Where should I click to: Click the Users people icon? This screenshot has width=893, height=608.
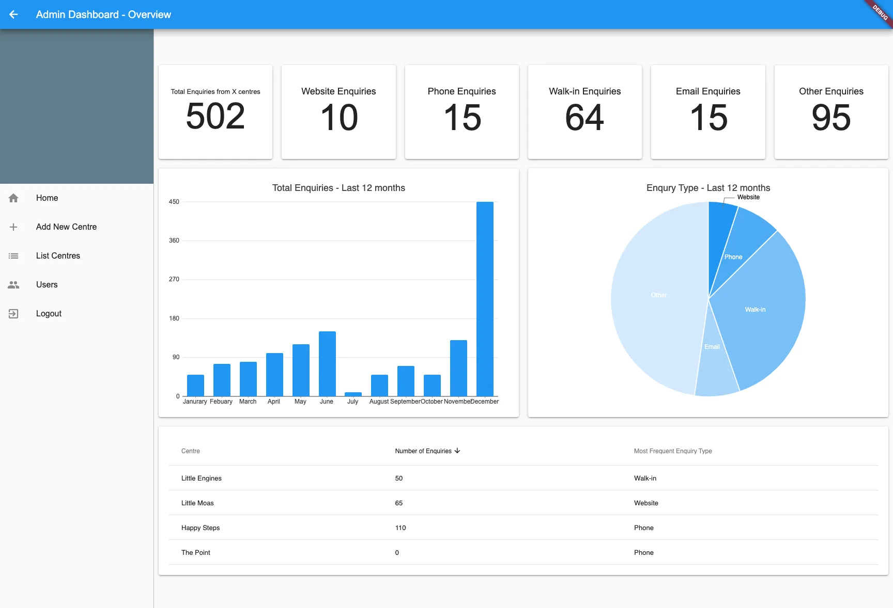13,285
